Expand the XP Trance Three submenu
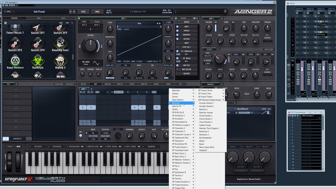Screen dimensions: 336x189 pos(211,90)
